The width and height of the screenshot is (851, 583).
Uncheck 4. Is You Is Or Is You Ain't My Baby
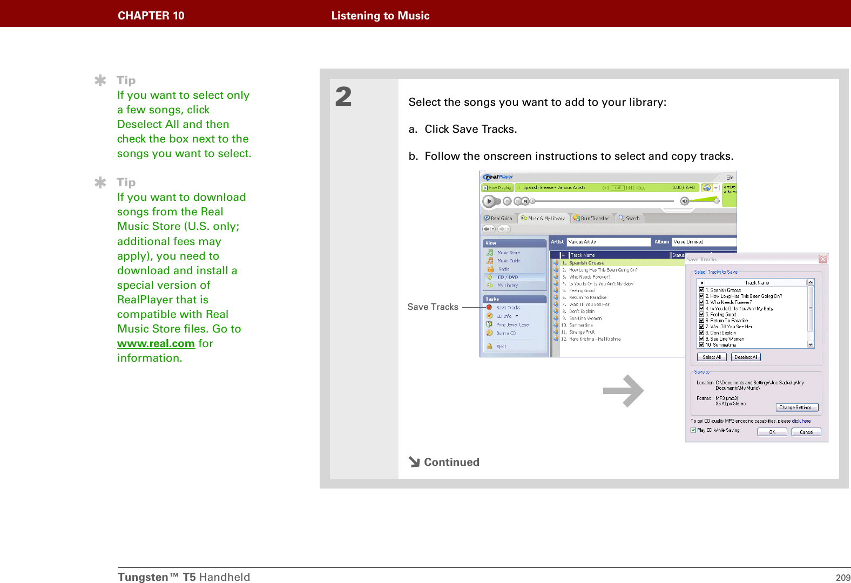[702, 308]
